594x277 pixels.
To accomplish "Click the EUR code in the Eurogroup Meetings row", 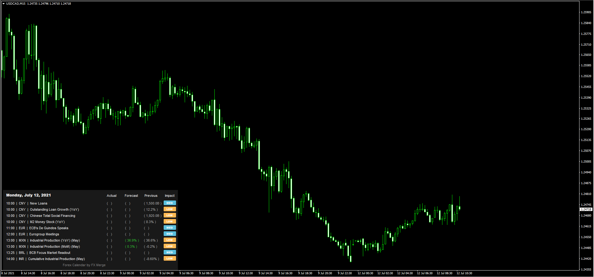I will pos(22,234).
